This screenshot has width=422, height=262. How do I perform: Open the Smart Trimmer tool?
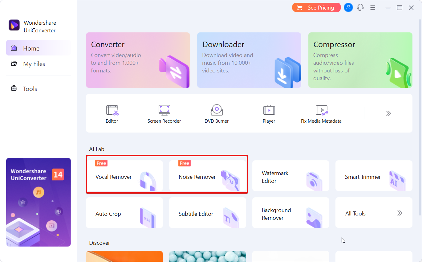374,176
